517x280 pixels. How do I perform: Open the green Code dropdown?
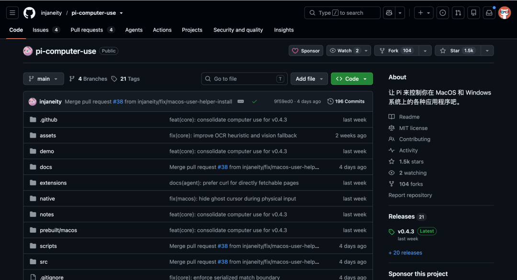[352, 79]
